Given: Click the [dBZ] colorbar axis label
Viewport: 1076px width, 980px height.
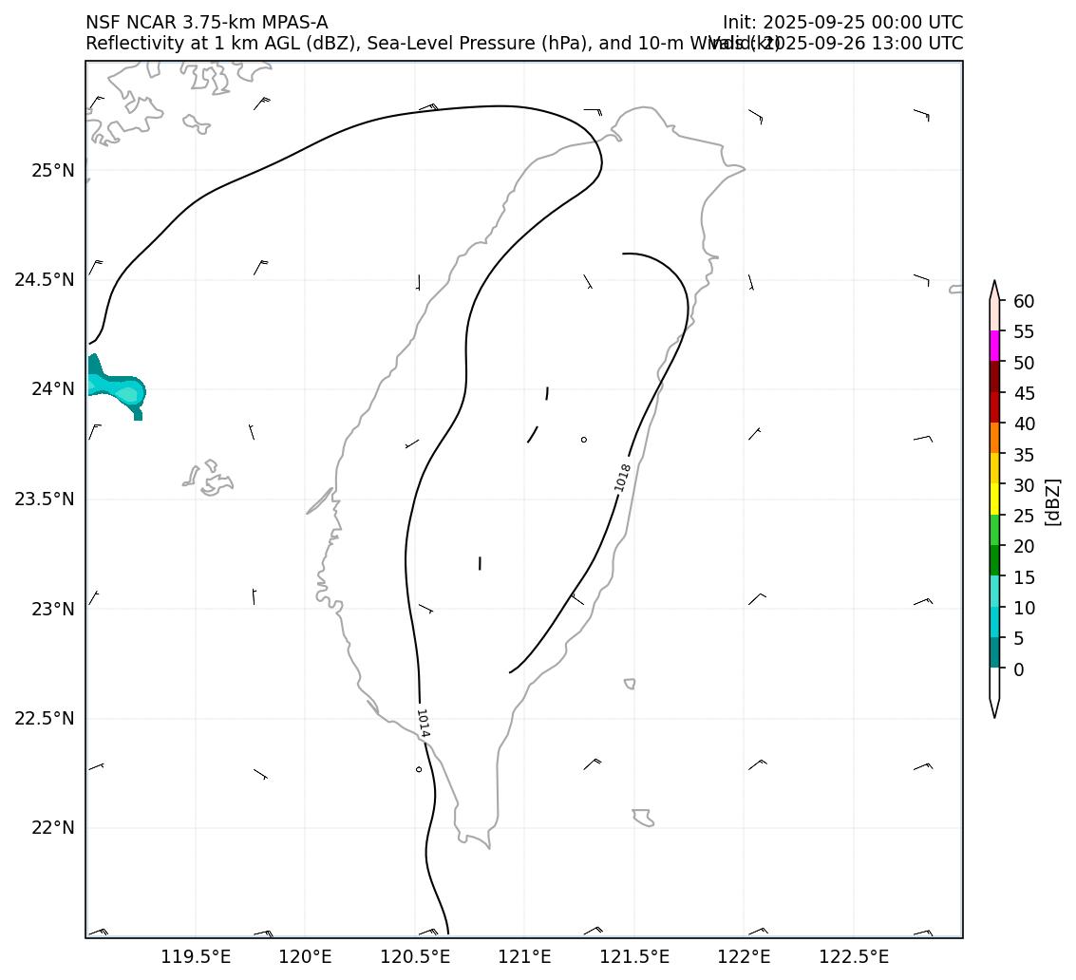Looking at the screenshot, I should (1051, 500).
